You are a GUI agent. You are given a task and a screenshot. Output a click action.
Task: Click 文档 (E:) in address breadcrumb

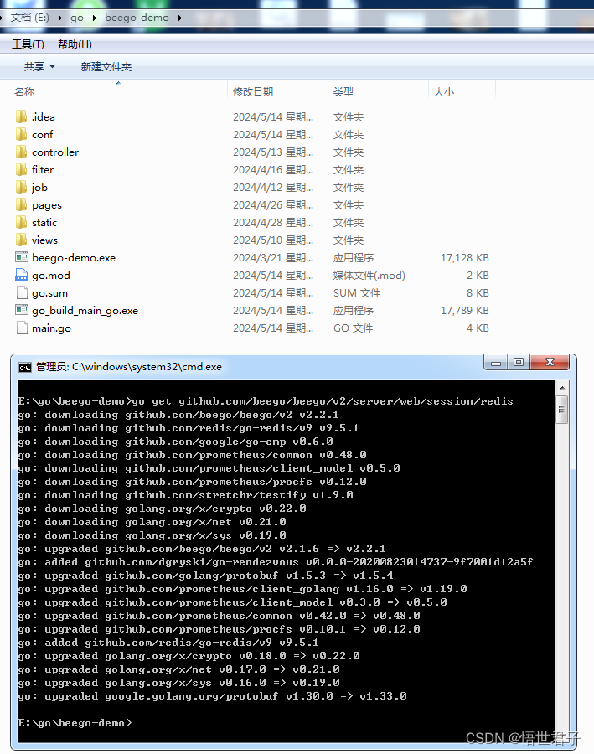pos(30,18)
